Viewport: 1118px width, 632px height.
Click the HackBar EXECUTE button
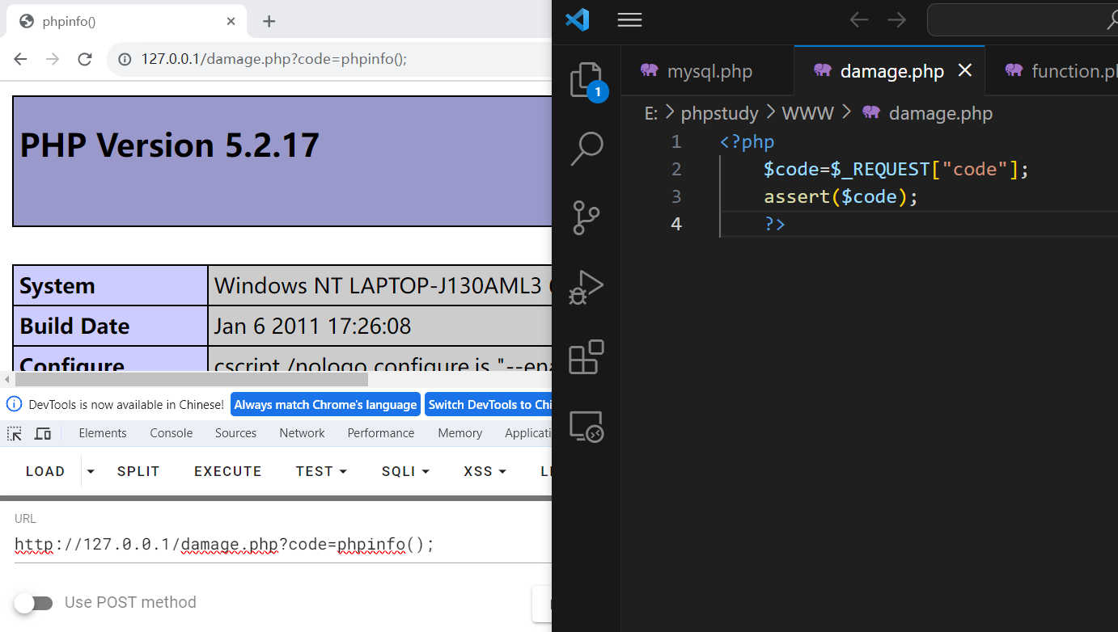pos(228,471)
